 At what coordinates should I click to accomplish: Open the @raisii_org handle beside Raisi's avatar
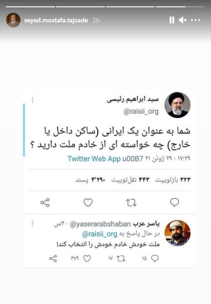tap(141, 112)
